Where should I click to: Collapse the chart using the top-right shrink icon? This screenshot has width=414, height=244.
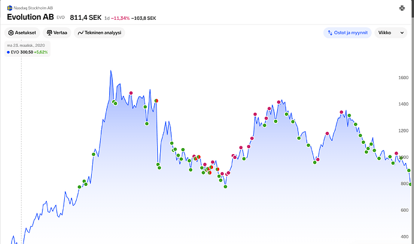pyautogui.click(x=401, y=8)
